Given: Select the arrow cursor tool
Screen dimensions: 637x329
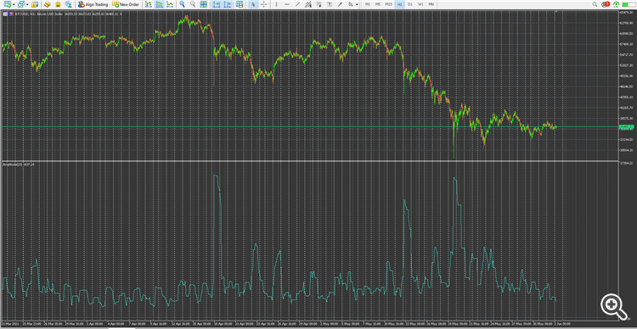Looking at the screenshot, I should (x=253, y=4).
